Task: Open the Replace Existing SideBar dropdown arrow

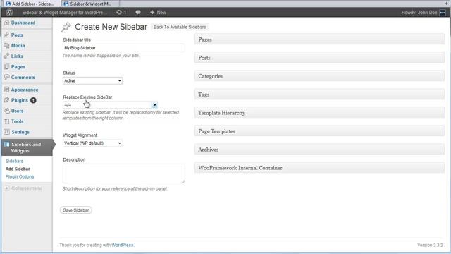Action: pyautogui.click(x=154, y=105)
